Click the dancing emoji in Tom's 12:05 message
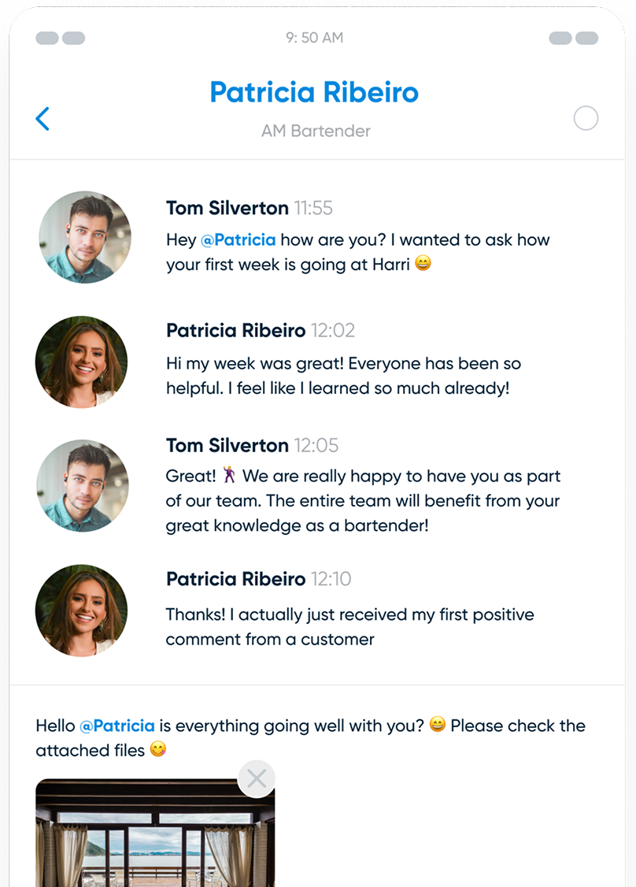636x887 pixels. pyautogui.click(x=229, y=476)
